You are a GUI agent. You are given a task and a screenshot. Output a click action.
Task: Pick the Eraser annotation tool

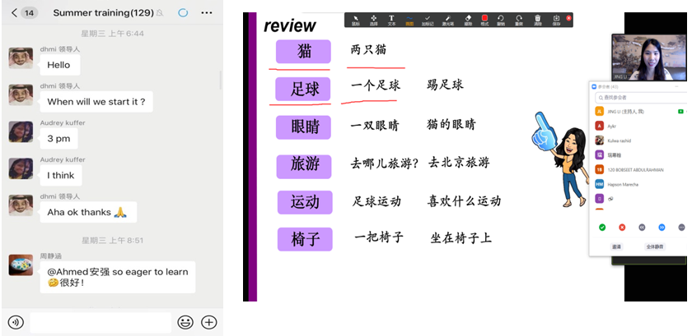468,18
